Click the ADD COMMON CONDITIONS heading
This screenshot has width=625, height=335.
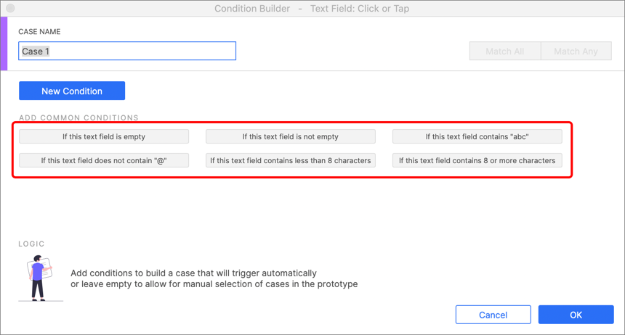click(x=78, y=117)
